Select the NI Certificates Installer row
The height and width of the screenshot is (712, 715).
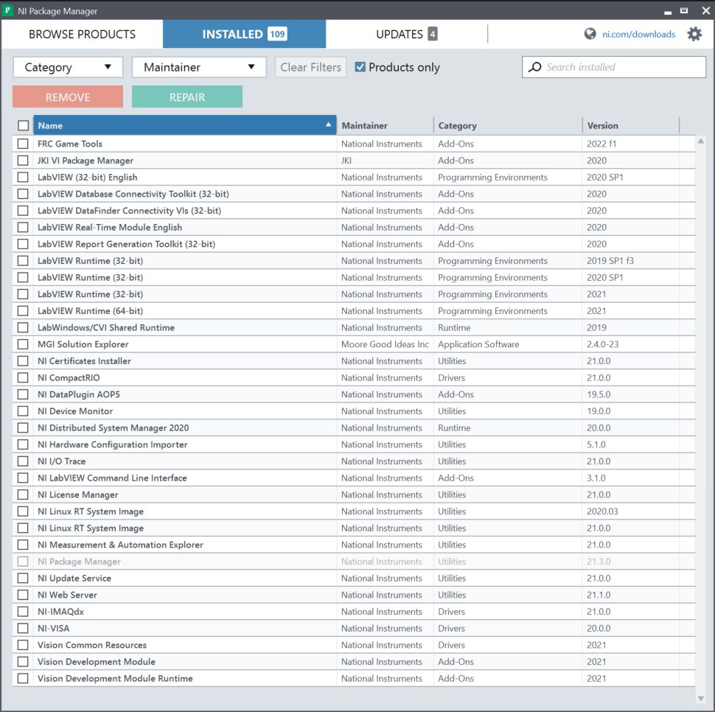pos(354,361)
